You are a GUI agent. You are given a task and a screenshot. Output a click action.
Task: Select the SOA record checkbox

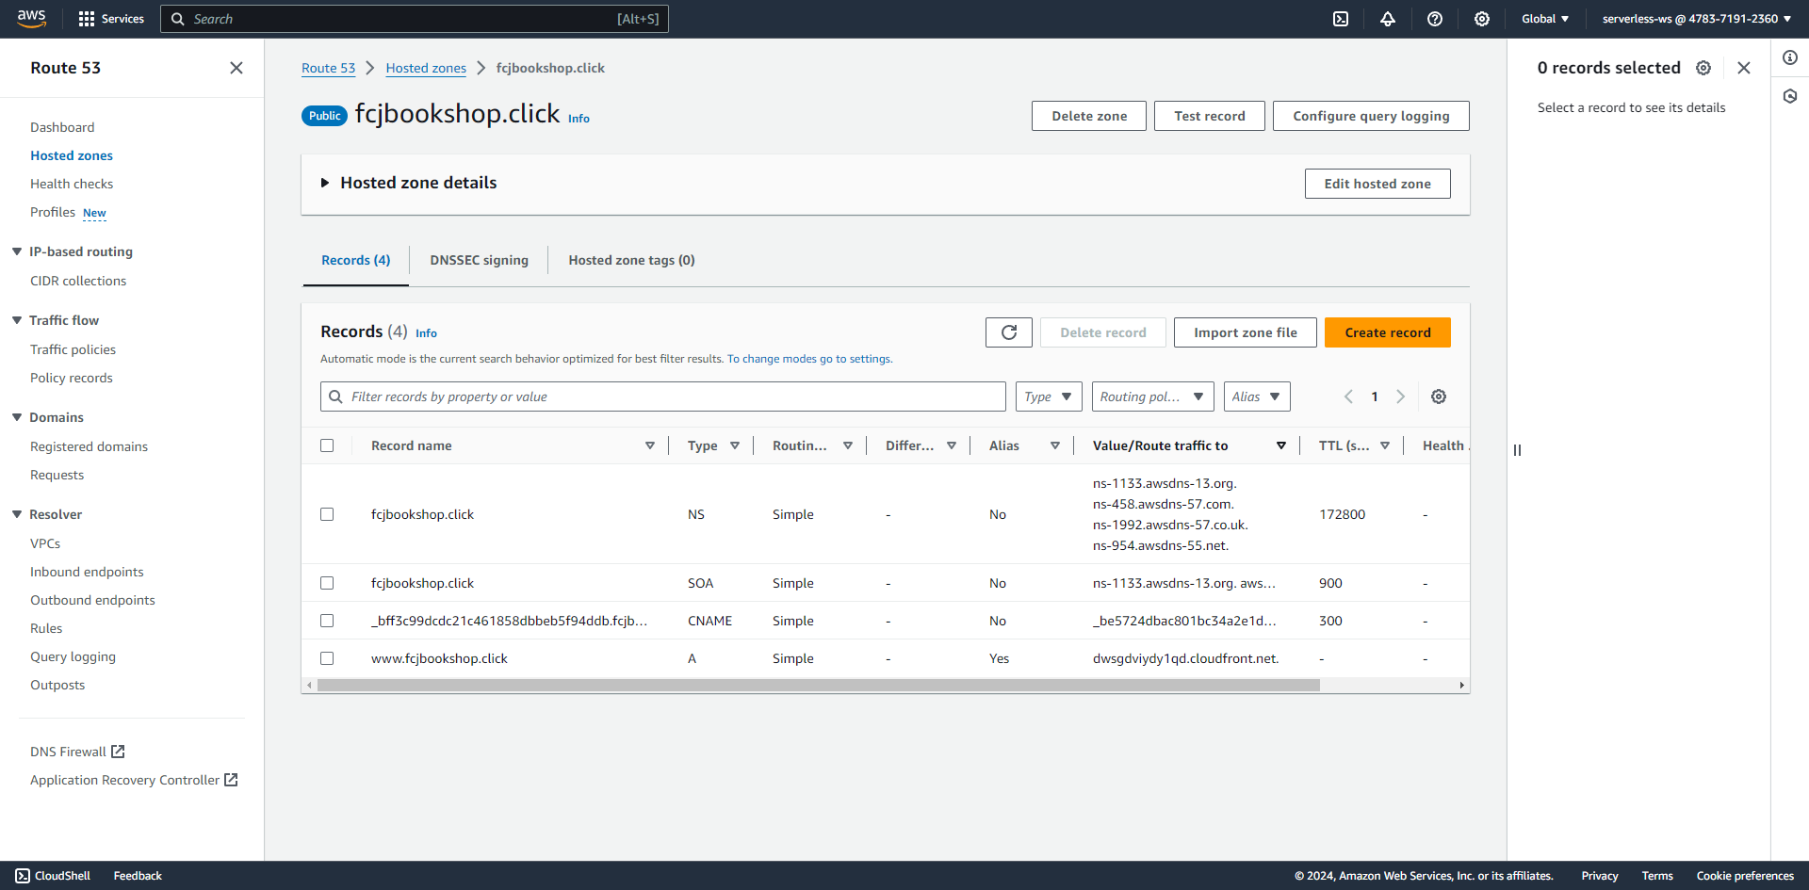(x=327, y=583)
